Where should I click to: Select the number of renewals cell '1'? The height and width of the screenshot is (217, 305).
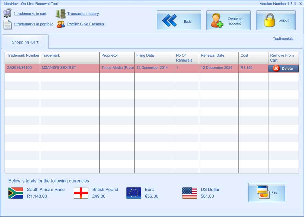[x=186, y=68]
